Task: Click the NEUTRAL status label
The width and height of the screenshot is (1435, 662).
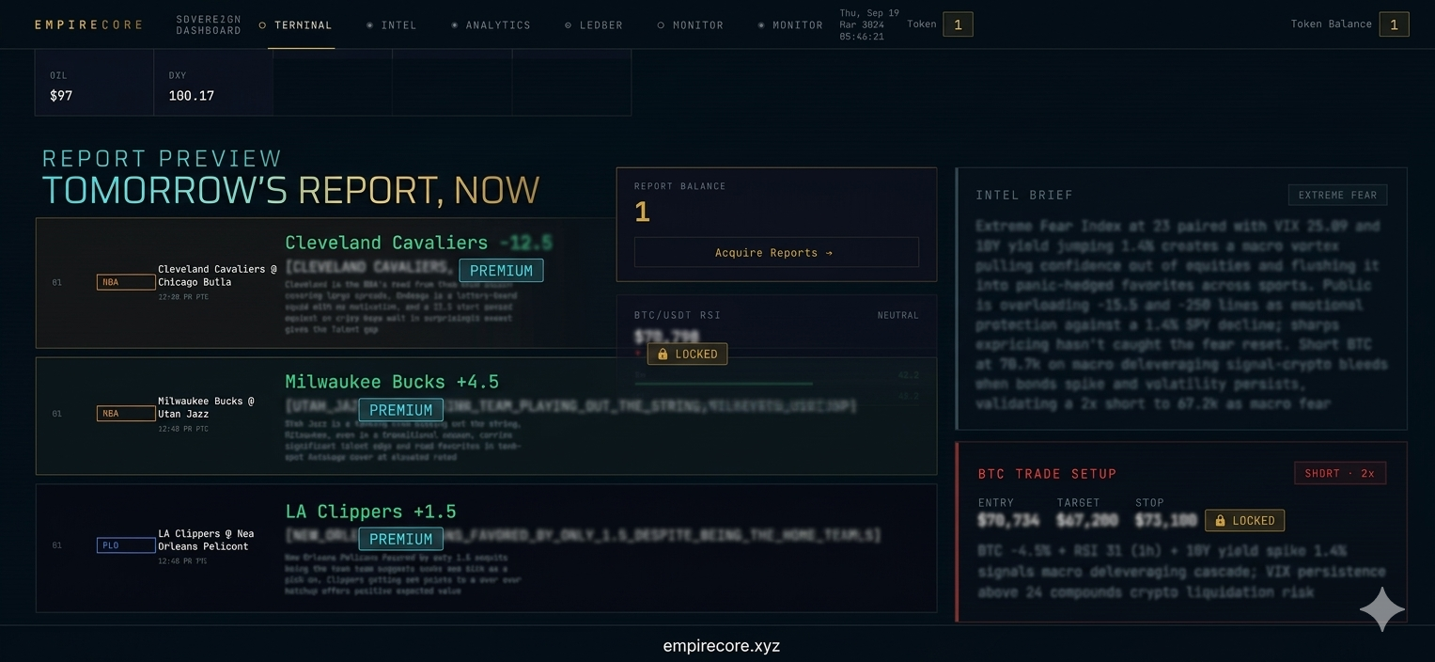Action: (x=897, y=315)
